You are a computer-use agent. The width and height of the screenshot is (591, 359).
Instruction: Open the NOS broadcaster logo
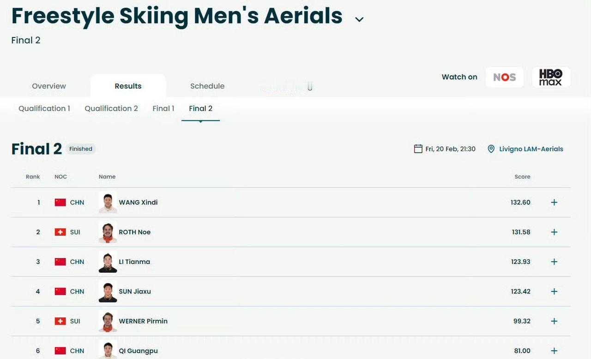[504, 77]
